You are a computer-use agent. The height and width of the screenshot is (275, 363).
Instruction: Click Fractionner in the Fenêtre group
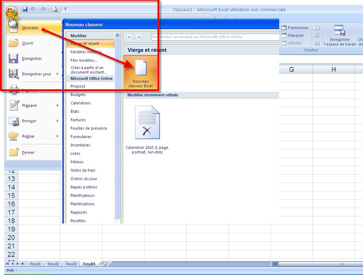tap(295, 28)
